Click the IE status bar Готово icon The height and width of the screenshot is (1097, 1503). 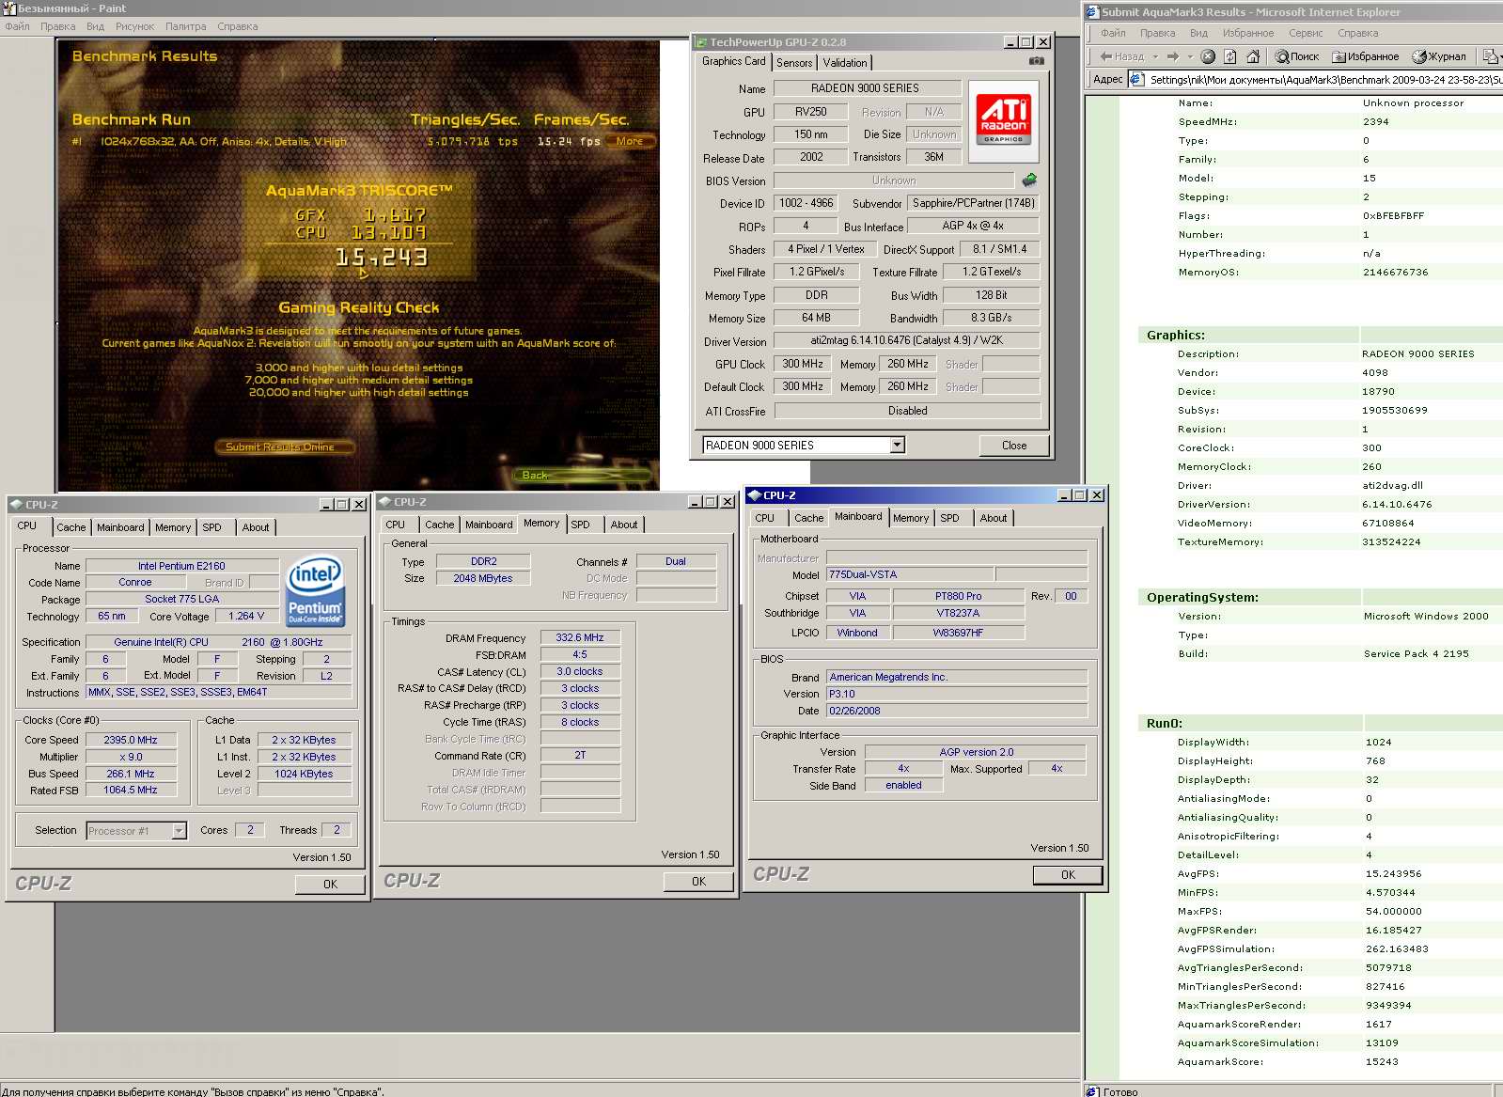tap(1092, 1091)
